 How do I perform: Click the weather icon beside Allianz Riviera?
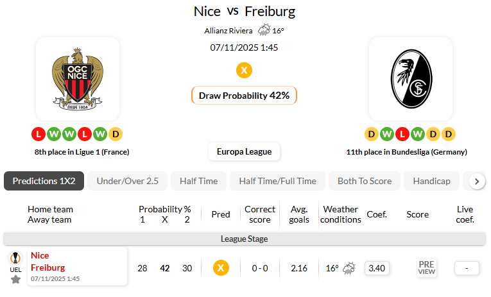pos(264,30)
